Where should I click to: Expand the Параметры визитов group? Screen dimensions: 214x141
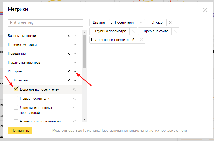75,63
